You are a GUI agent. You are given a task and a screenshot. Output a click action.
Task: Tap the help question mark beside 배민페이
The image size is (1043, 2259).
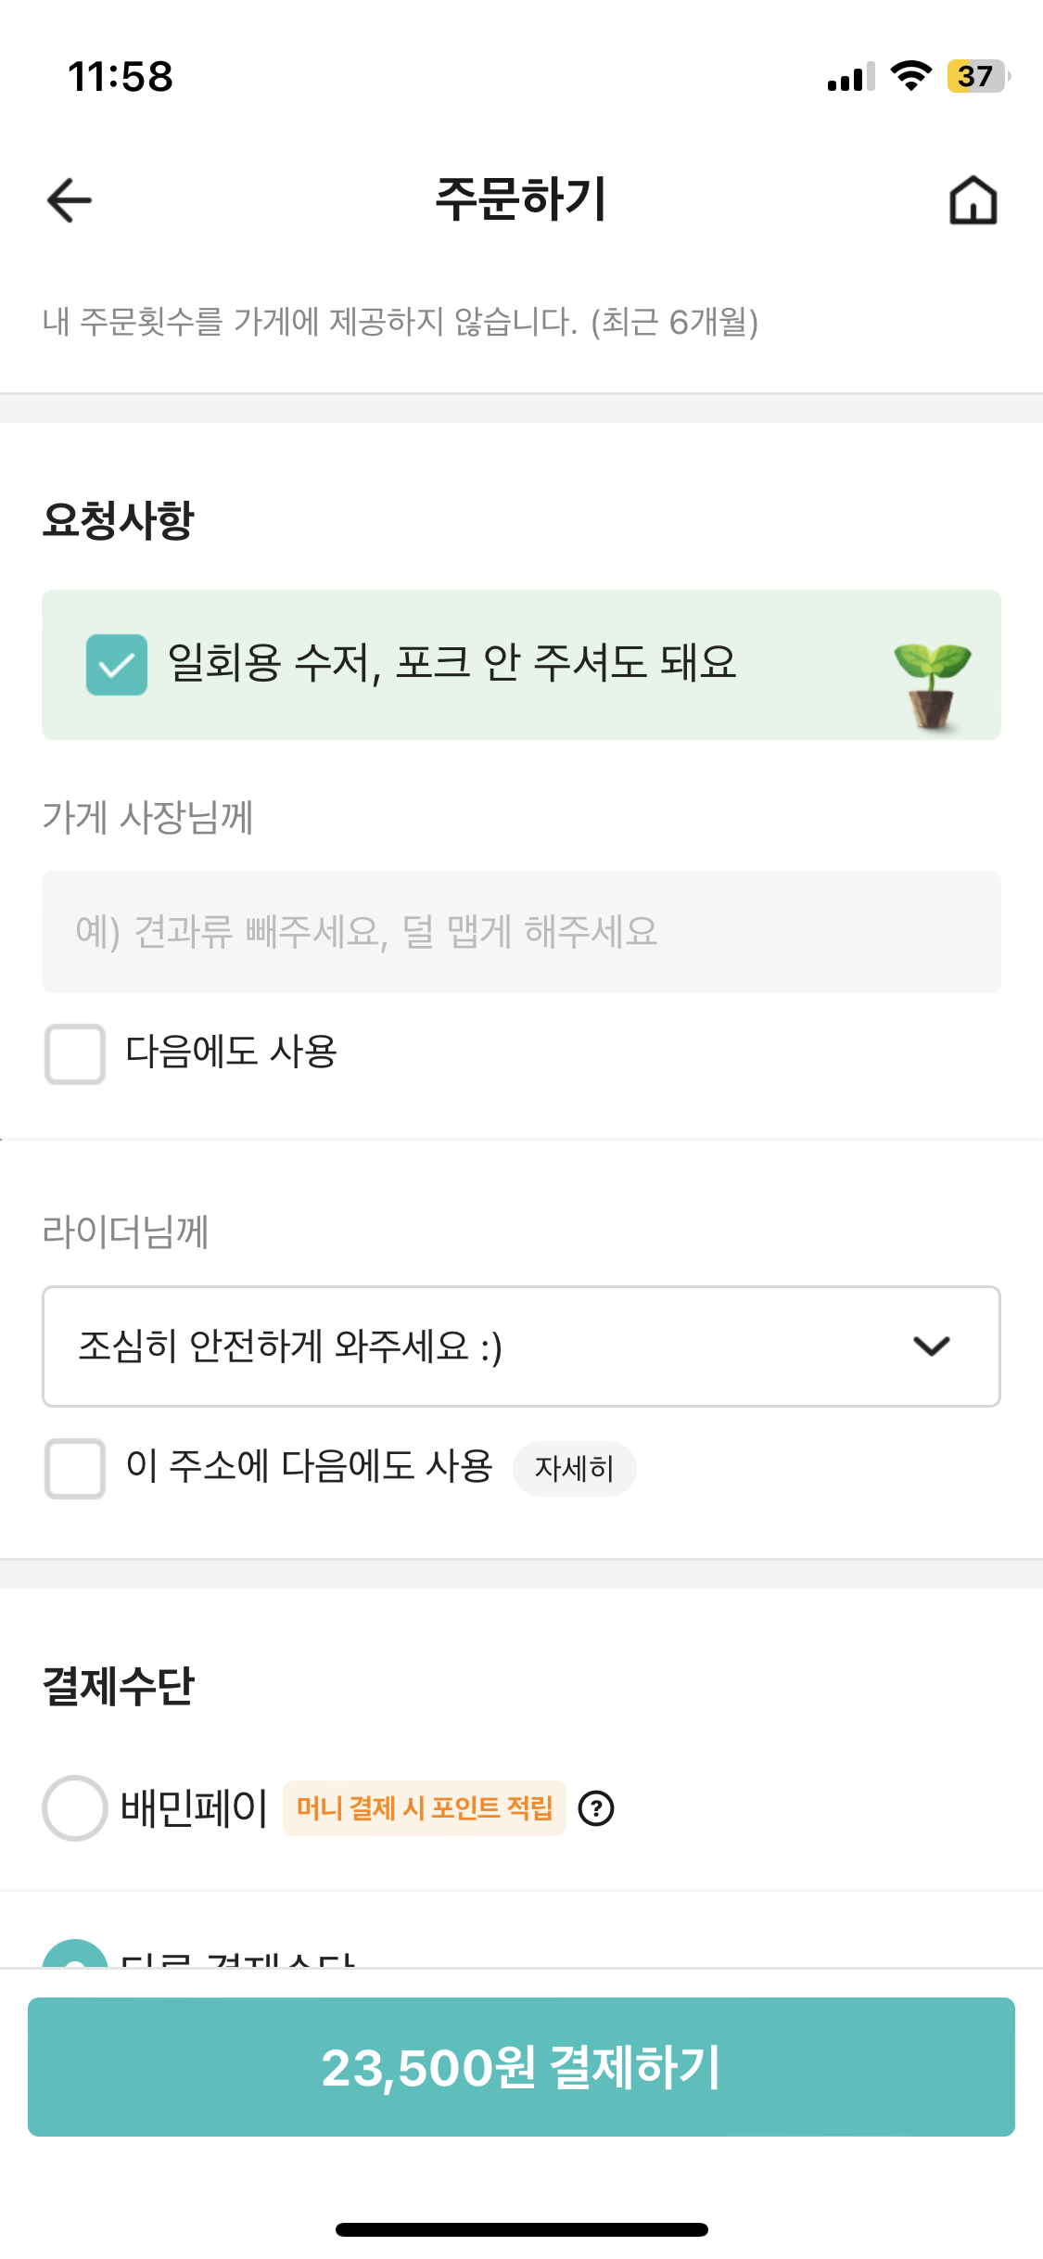pyautogui.click(x=596, y=1808)
